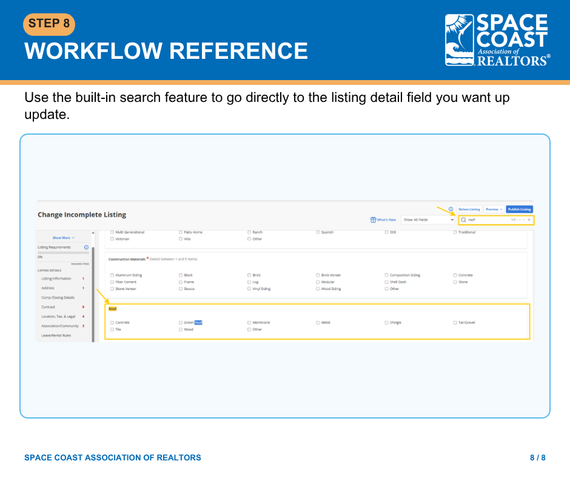The image size is (570, 478).
Task: Select the Composition Siding checkbox
Action: pyautogui.click(x=386, y=275)
